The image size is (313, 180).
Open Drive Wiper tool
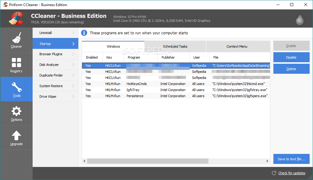pos(55,97)
